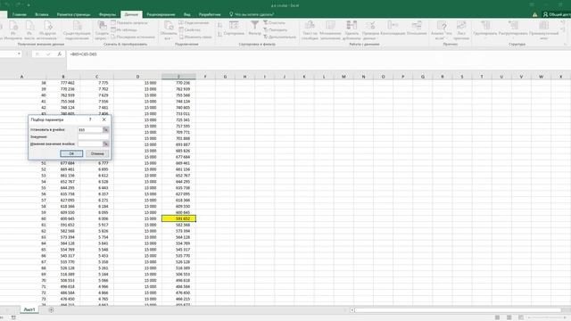571x321 pixels.
Task: Open the Name Box dropdown arrow
Action: point(19,53)
